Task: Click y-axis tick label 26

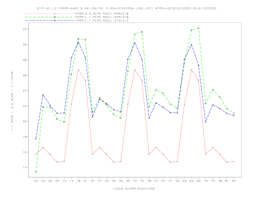Action: click(x=25, y=75)
